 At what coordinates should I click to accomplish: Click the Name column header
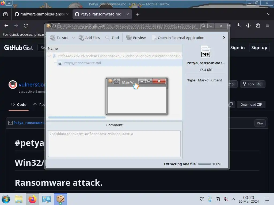[115, 49]
